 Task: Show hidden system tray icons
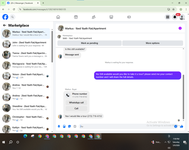165,142
